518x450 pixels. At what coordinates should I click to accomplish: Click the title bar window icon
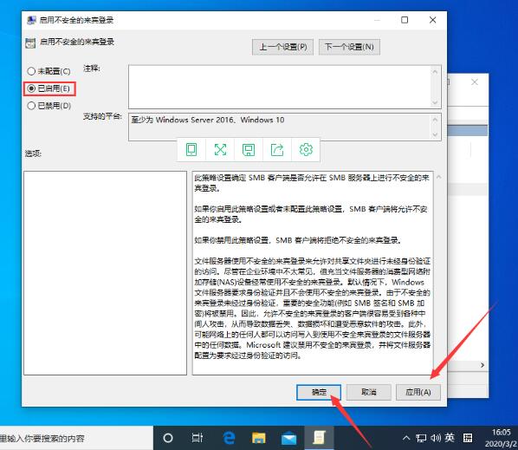(31, 20)
